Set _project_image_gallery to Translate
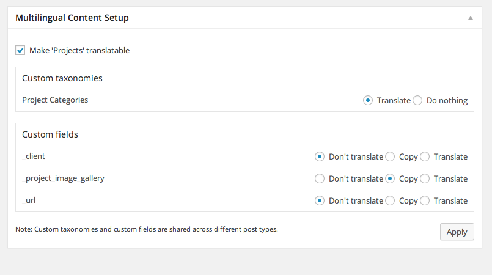This screenshot has width=492, height=275. [x=425, y=178]
